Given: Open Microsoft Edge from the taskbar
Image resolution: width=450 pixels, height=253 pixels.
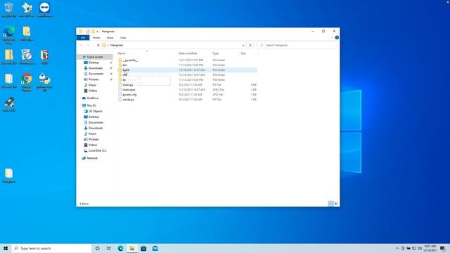Looking at the screenshot, I should (120, 248).
